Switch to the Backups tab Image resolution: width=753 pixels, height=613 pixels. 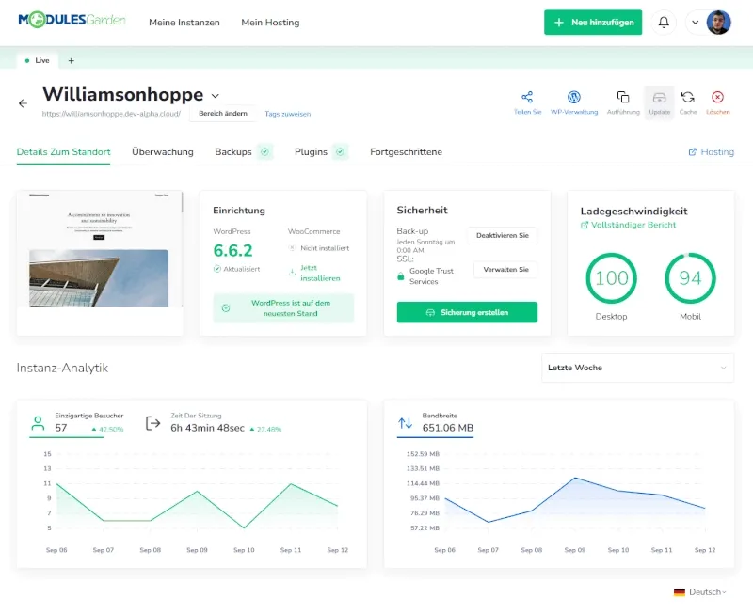(233, 152)
